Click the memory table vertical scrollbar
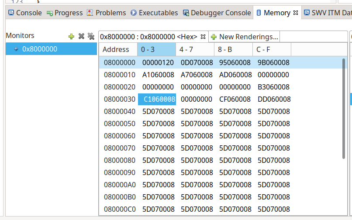Screen dimensions: 352x220 345,109
